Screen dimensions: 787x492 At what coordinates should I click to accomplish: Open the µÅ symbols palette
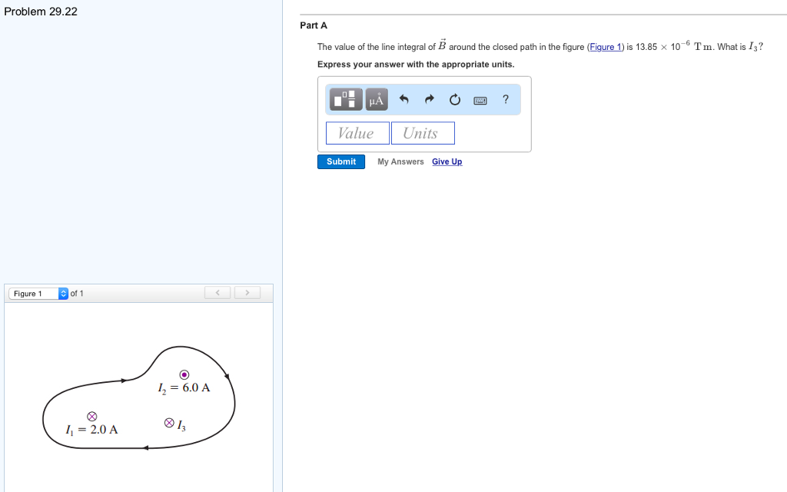(377, 99)
